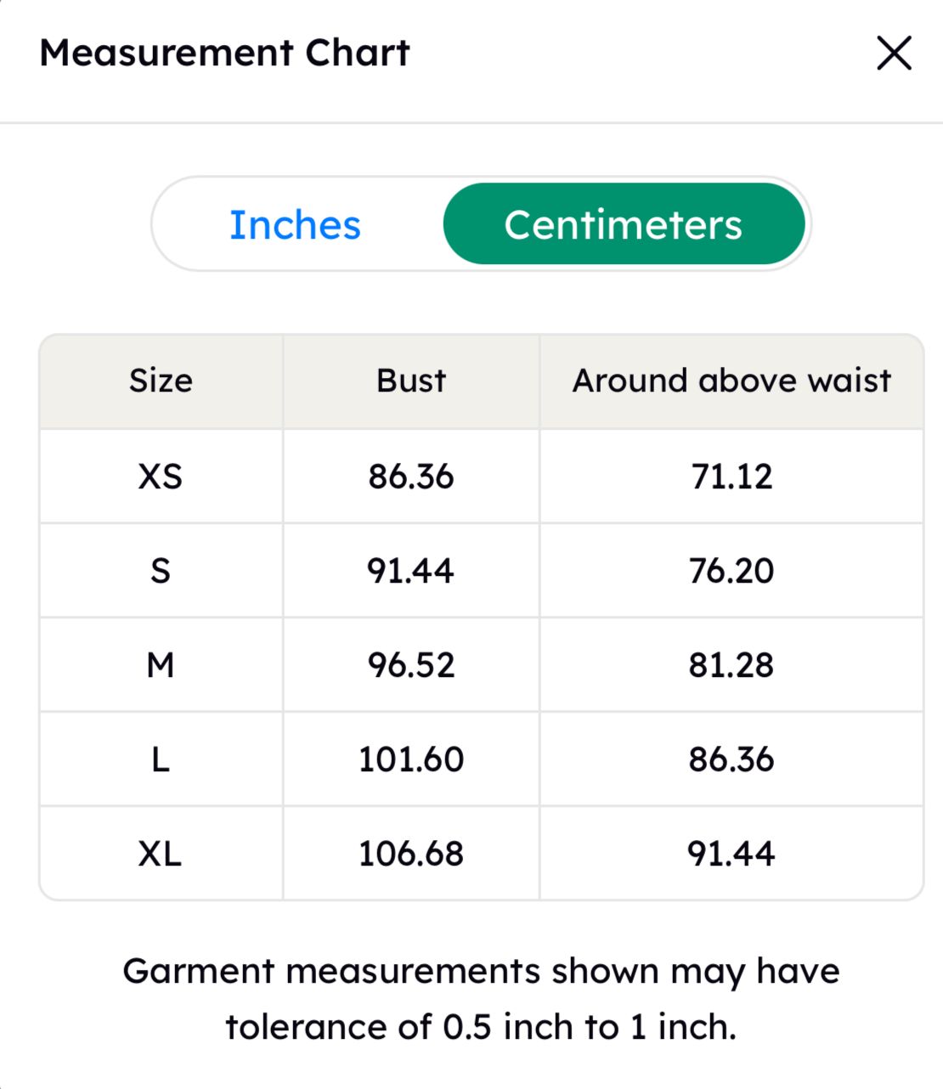Switch units to Inches
Screen dimensions: 943x1089
(296, 224)
